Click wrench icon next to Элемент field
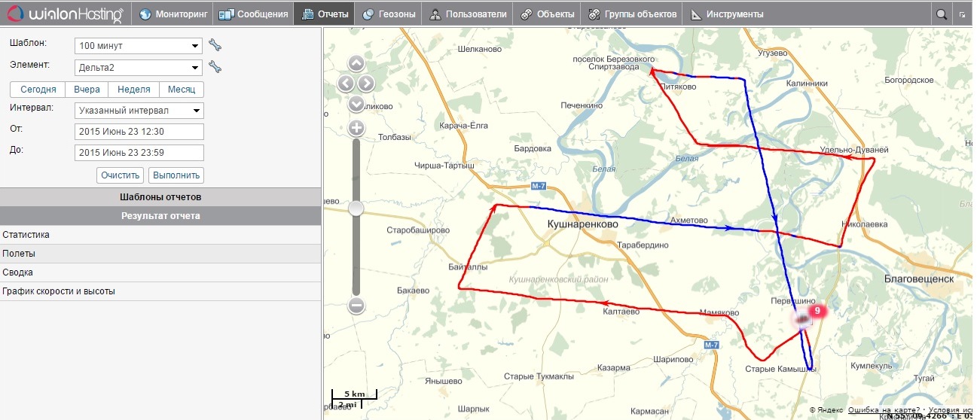 tap(215, 67)
